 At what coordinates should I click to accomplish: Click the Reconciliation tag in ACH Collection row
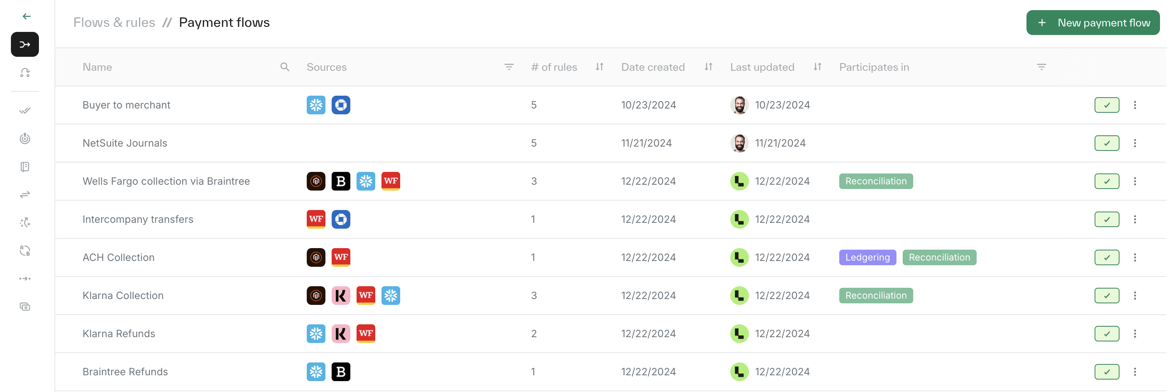(939, 257)
